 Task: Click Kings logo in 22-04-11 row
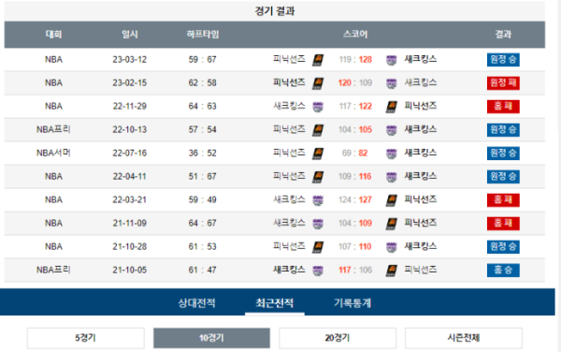[x=392, y=177]
